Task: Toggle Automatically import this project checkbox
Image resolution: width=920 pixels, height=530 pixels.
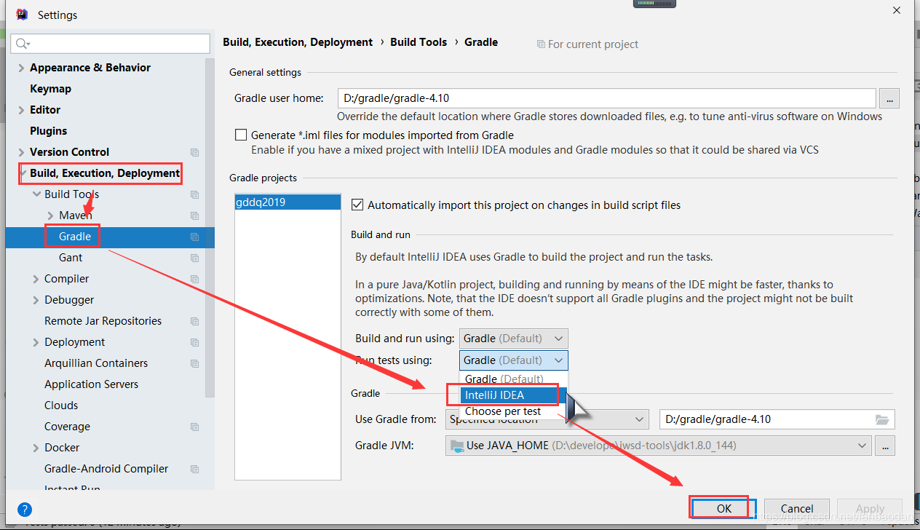Action: coord(357,205)
